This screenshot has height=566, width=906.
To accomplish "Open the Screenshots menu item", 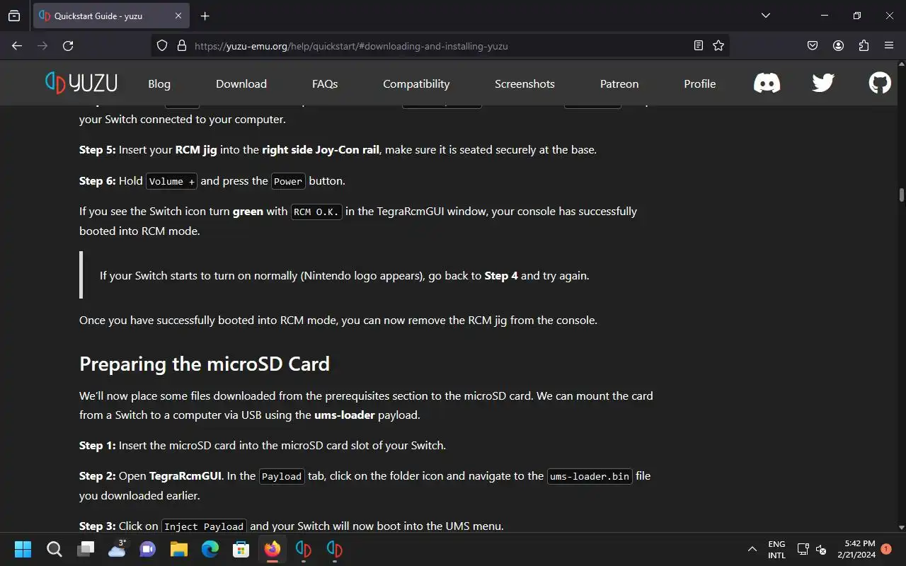I will 524,83.
